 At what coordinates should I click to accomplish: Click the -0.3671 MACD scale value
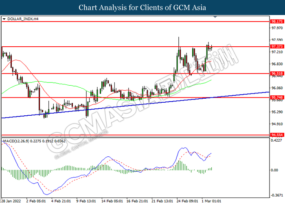277,195
